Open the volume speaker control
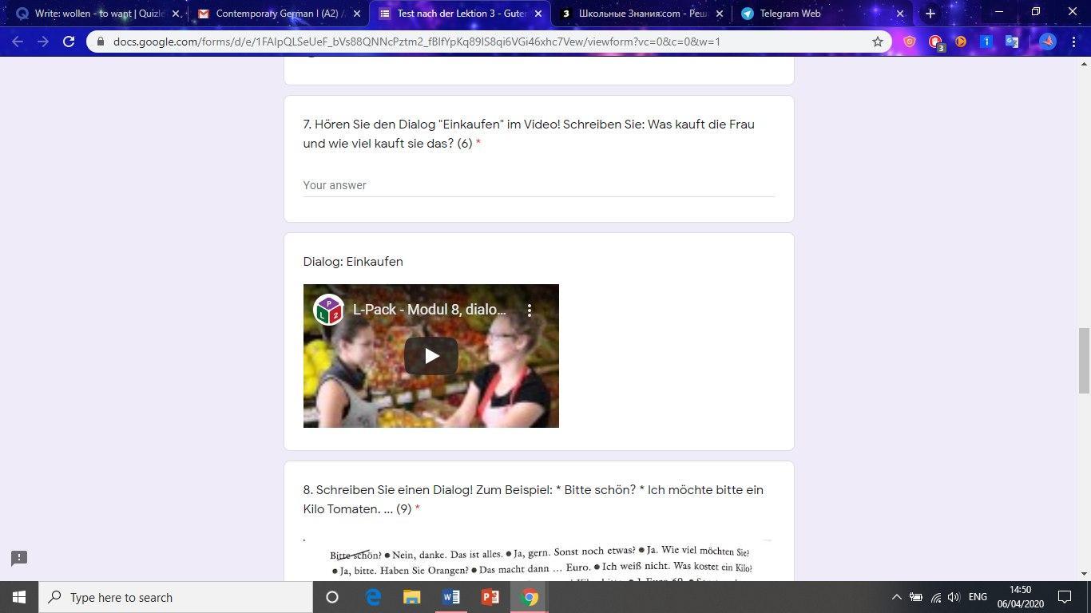Screen dimensions: 1091x613 [954, 597]
